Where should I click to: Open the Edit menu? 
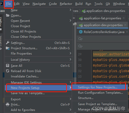[x=17, y=4]
